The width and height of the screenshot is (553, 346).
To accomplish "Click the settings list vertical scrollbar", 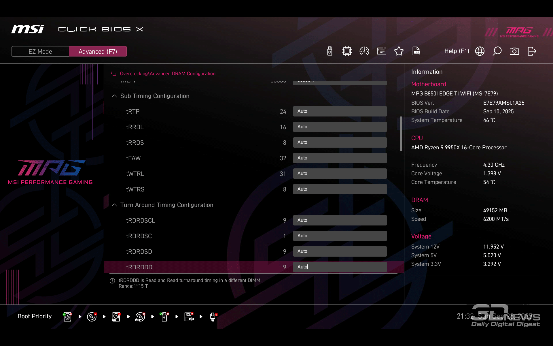I will pos(401,133).
